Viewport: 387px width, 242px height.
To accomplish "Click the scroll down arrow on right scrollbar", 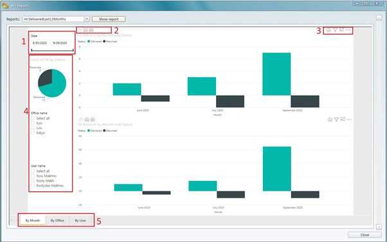I will point(379,227).
